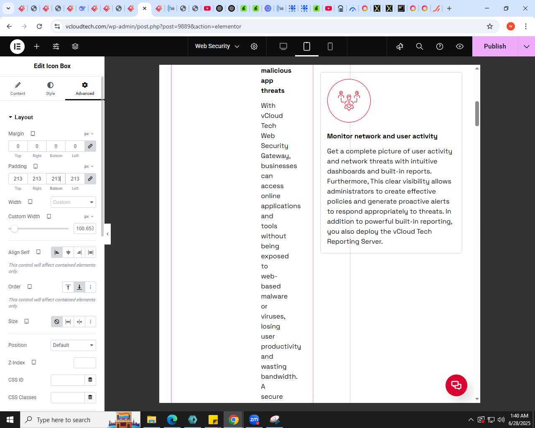Screen dimensions: 535x428
Task: Preview changes with the eye icon
Action: coord(460,46)
